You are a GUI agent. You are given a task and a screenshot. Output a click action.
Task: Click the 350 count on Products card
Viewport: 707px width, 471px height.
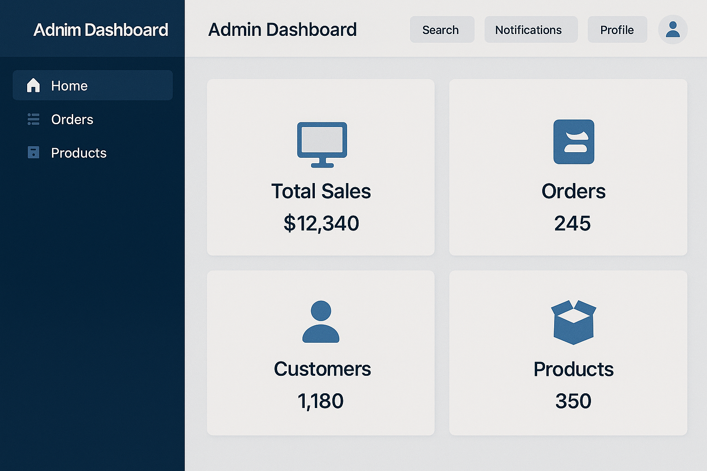(x=573, y=401)
